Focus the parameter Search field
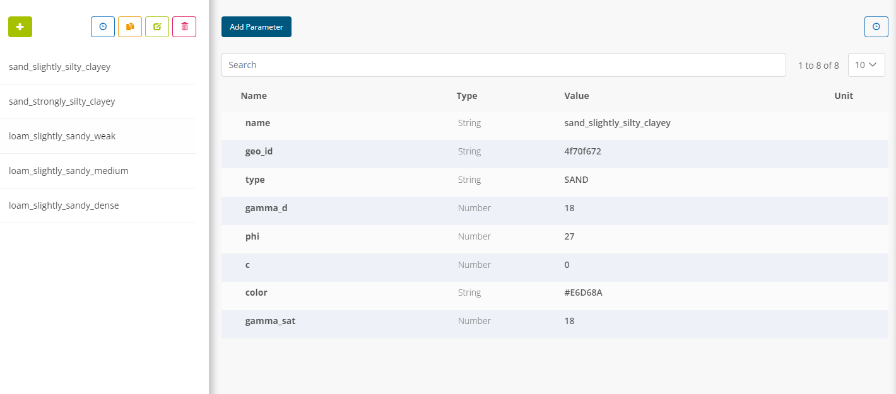 click(503, 65)
